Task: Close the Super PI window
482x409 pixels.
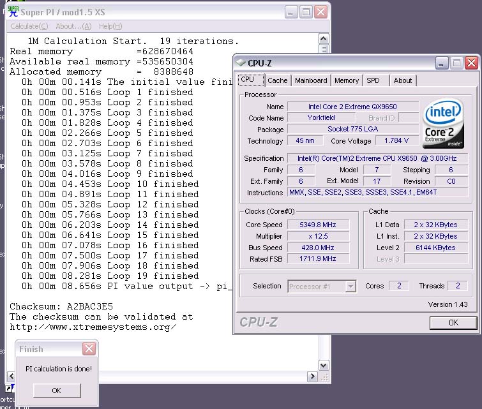Action: 320,12
